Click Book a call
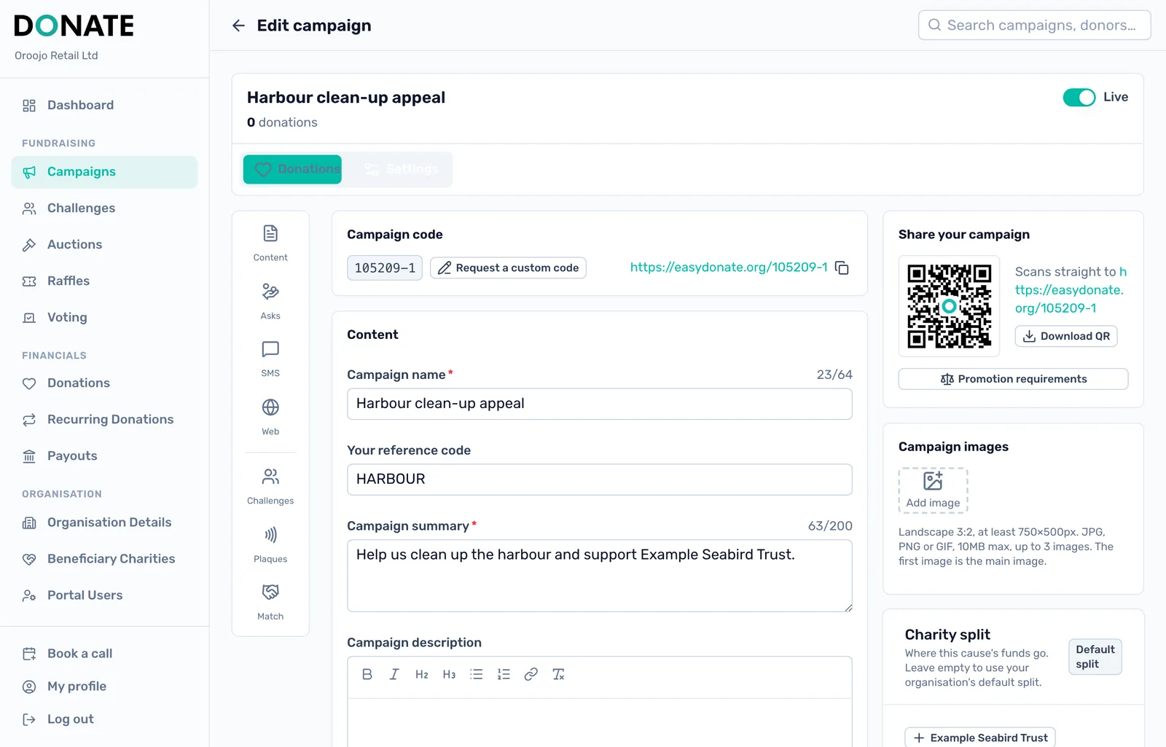Image resolution: width=1166 pixels, height=747 pixels. click(104, 654)
